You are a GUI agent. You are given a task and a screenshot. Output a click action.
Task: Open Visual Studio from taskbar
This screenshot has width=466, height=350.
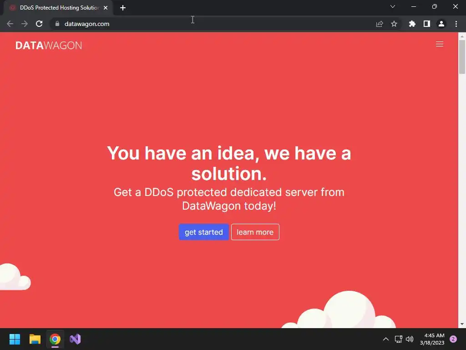(x=75, y=339)
